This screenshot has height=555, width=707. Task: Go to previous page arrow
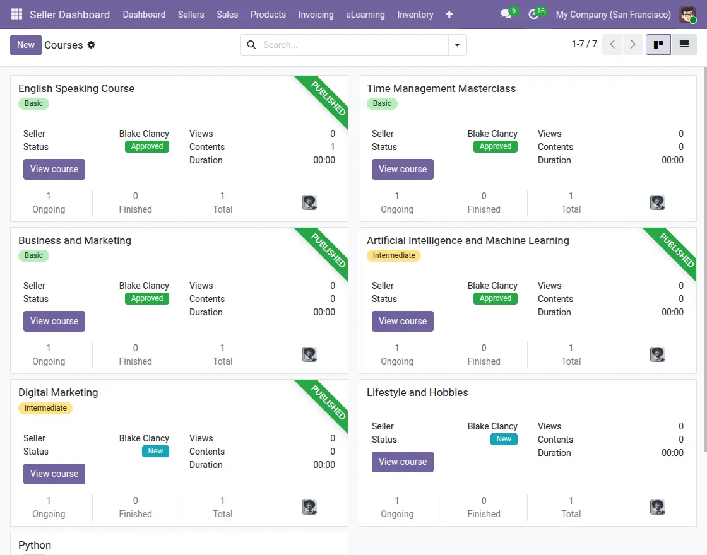coord(612,44)
